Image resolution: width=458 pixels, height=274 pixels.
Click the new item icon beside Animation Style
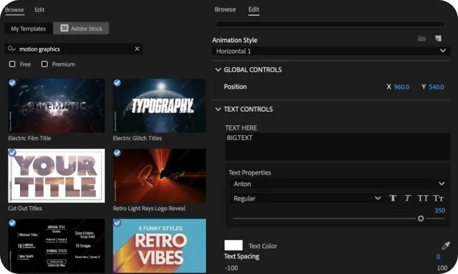(x=438, y=38)
